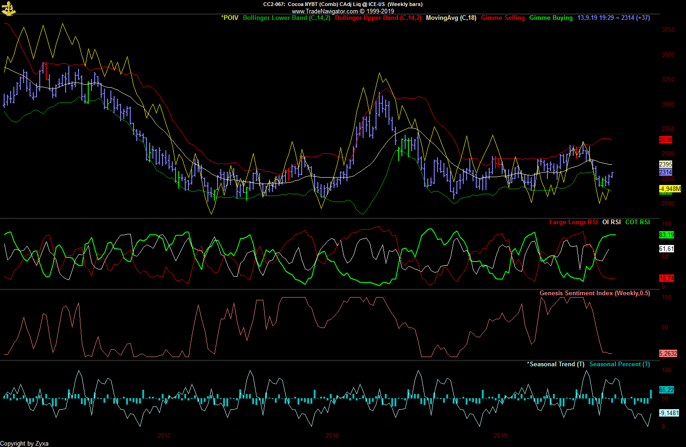Screen dimensions: 686x447
Task: Click the yellow -4,948M POIV value tag
Action: [669, 189]
